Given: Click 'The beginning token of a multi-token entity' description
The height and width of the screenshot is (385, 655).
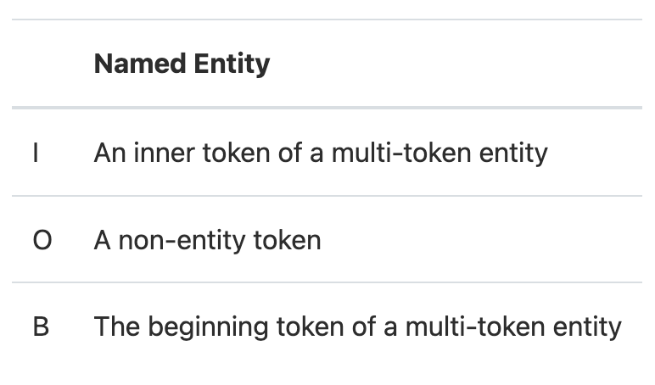Looking at the screenshot, I should 357,326.
